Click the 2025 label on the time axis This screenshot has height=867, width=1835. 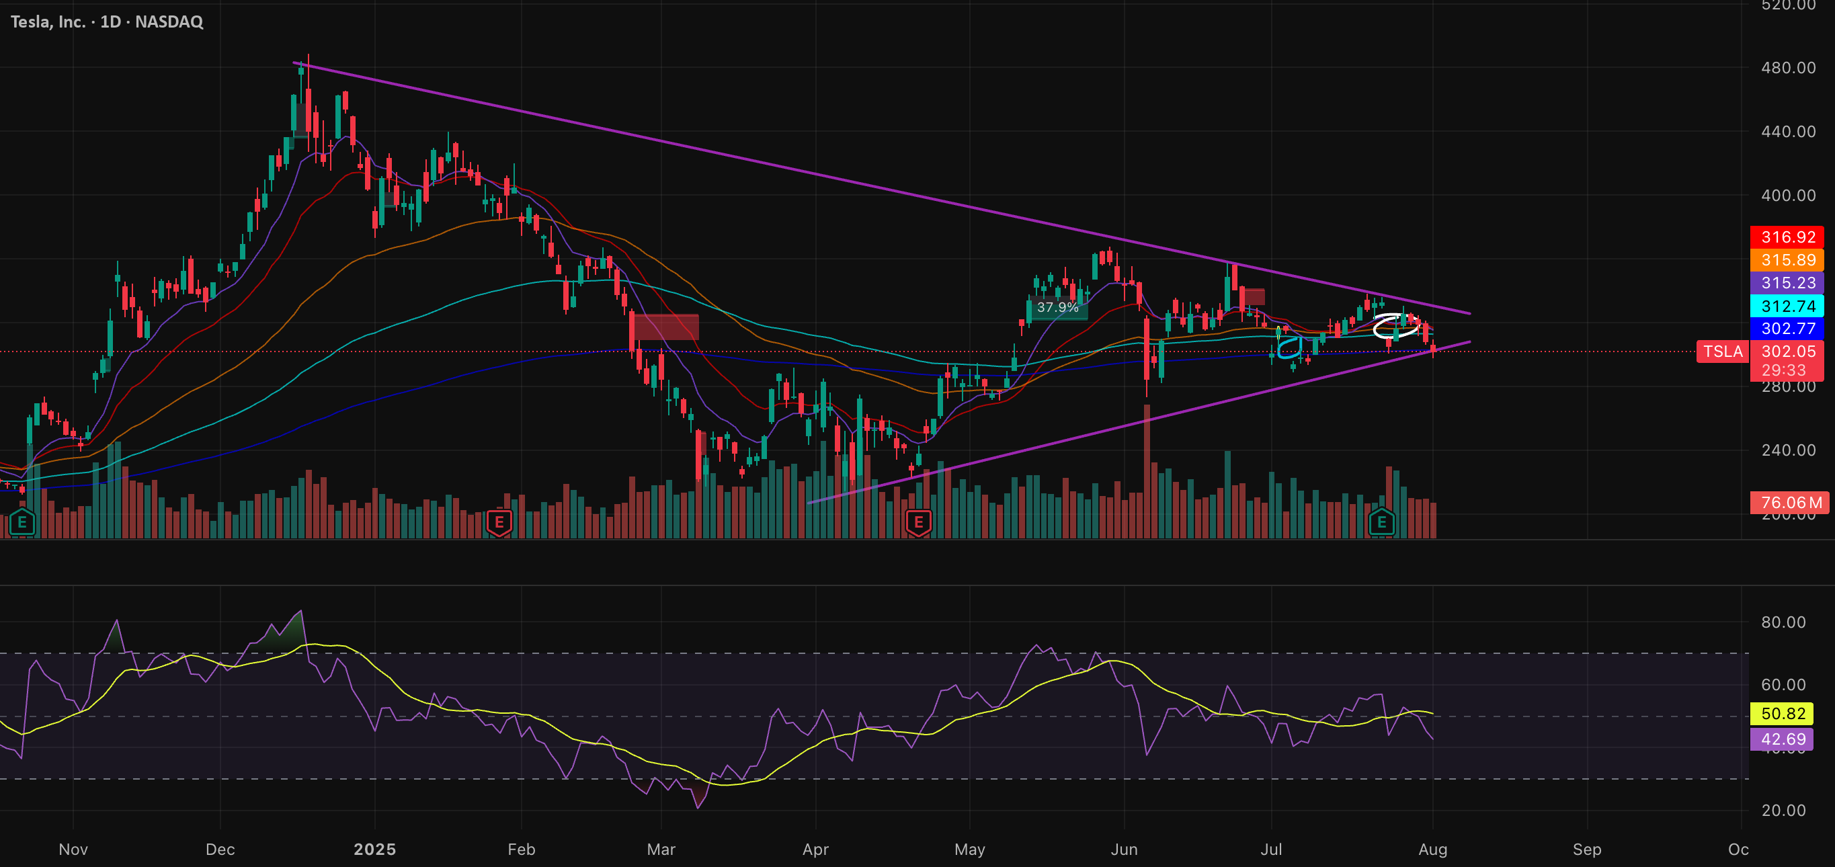(x=374, y=850)
